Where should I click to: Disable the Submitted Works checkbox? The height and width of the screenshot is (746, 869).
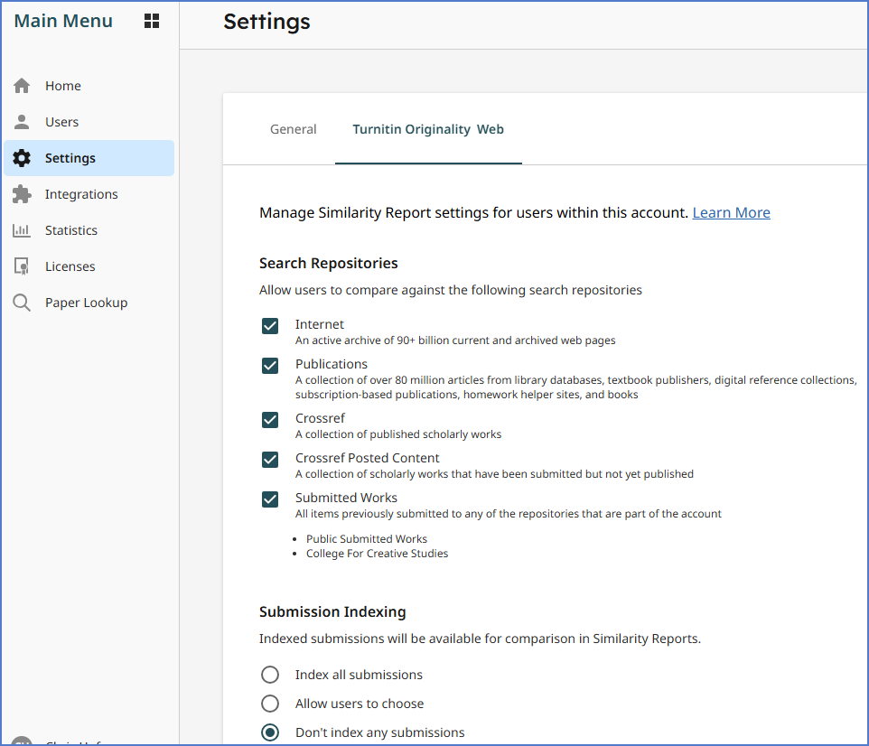[270, 499]
